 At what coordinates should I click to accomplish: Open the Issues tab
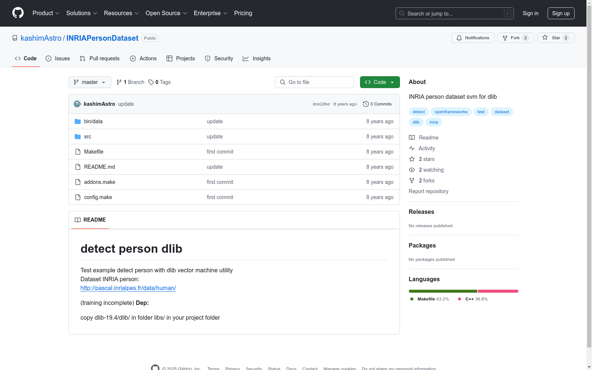pos(58,58)
